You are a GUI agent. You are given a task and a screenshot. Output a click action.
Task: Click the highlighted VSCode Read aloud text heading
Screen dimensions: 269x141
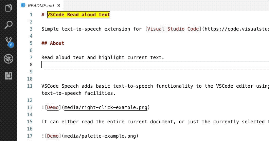tap(78, 15)
